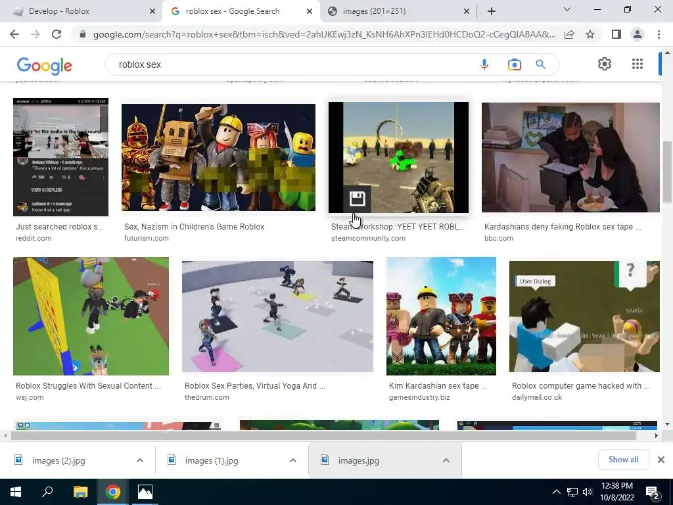Search by image with the camera icon
This screenshot has height=505, width=673.
pos(514,64)
